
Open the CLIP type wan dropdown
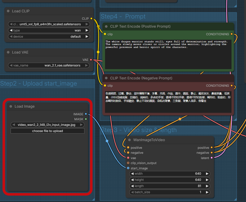point(49,30)
